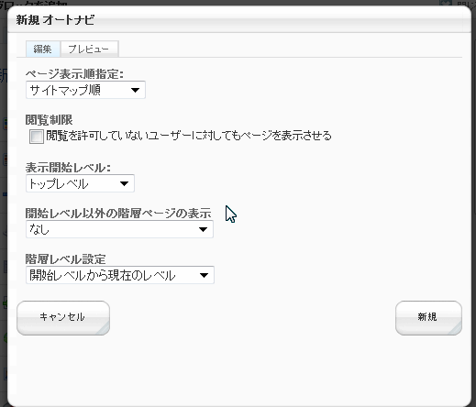The image size is (476, 407).
Task: Enable 閲覧を許可していないユーザー checkbox
Action: click(x=37, y=137)
